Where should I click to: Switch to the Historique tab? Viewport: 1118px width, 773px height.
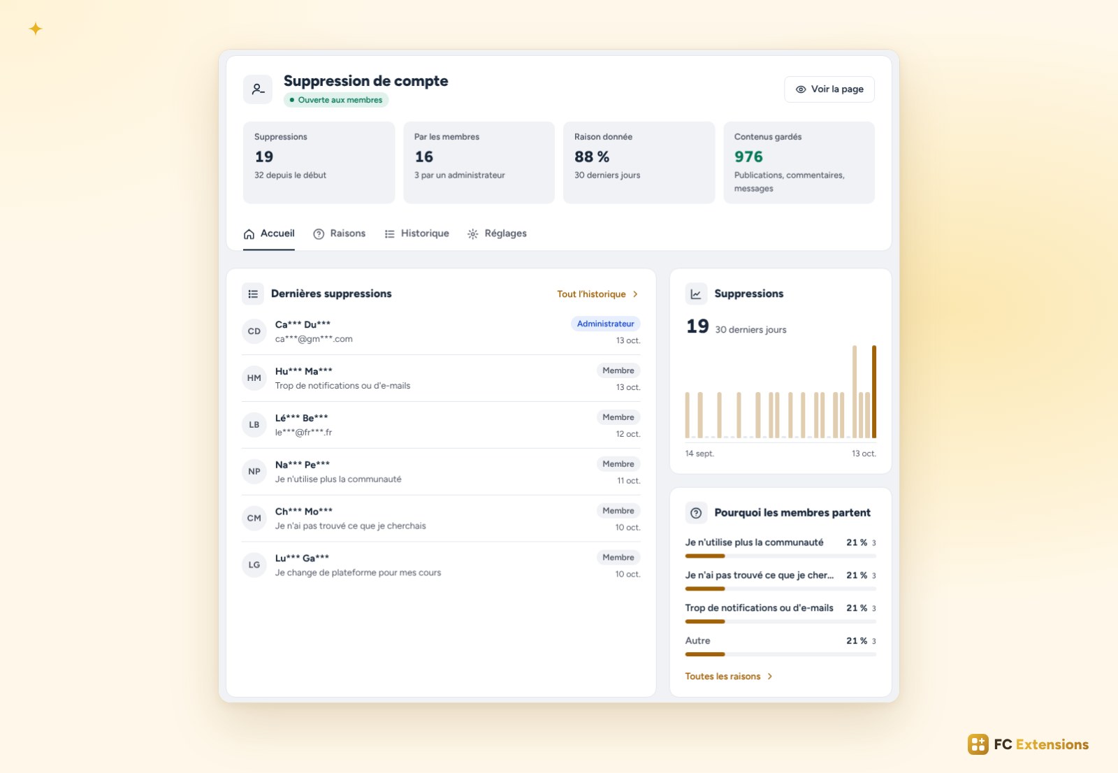tap(416, 234)
